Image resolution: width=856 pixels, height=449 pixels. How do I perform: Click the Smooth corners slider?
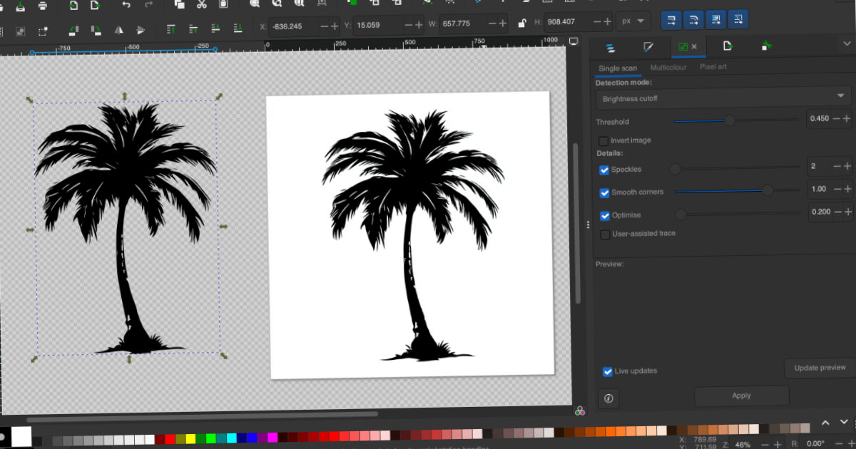(737, 190)
